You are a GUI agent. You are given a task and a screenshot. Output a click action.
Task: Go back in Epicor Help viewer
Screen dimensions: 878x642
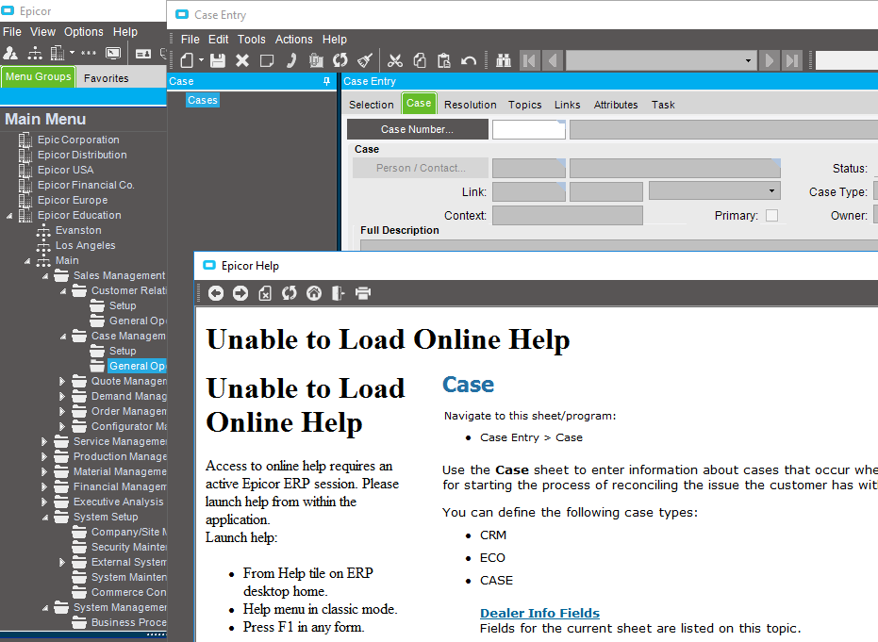click(216, 293)
